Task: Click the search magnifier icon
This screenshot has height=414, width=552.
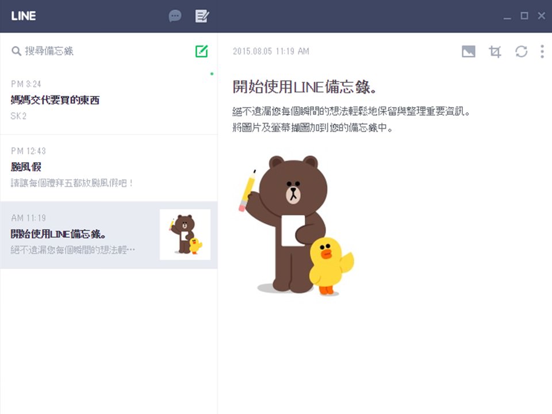Action: (16, 51)
